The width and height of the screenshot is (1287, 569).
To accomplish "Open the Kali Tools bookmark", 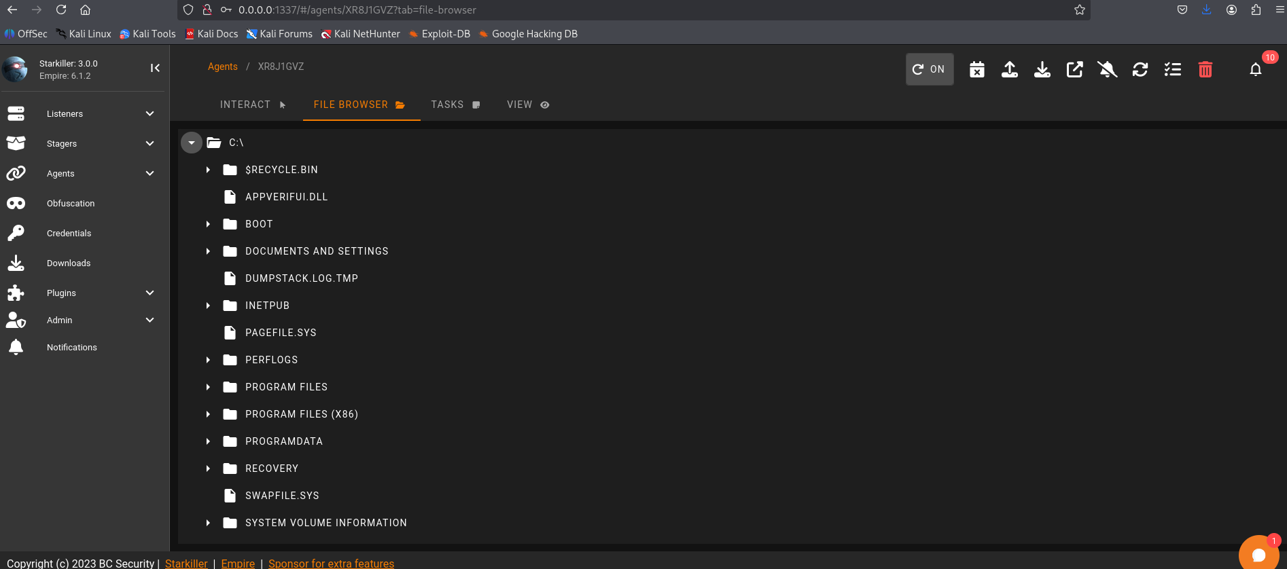I will point(147,34).
